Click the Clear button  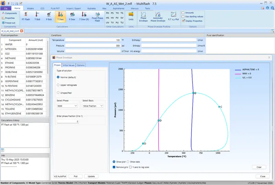[259, 167]
